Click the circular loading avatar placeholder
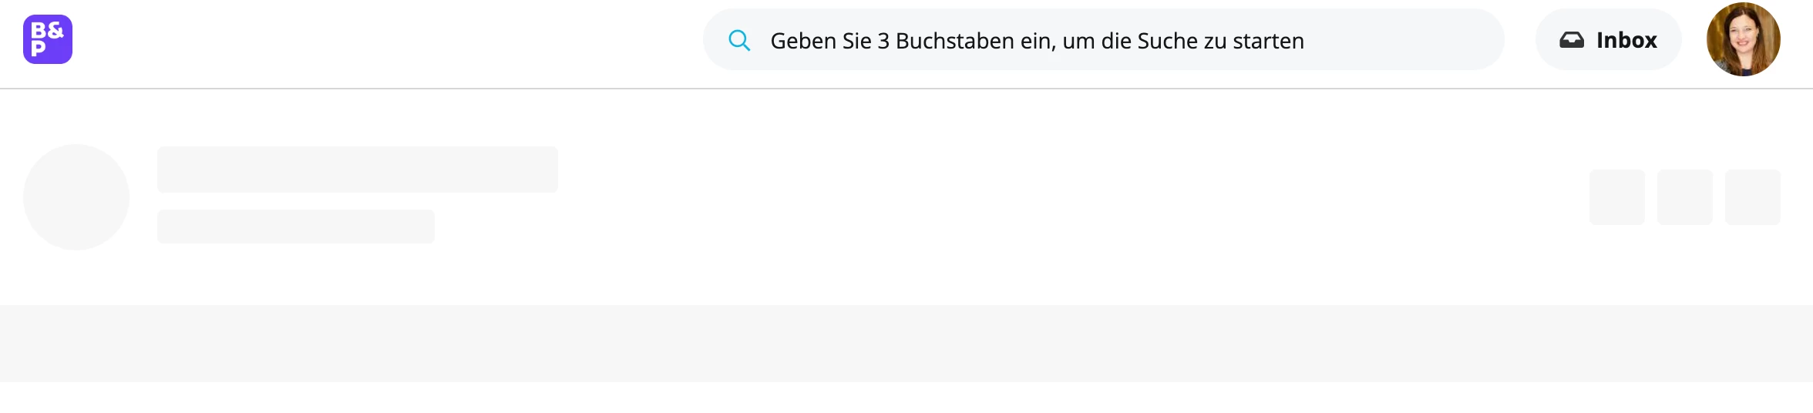The width and height of the screenshot is (1813, 413). 76,197
